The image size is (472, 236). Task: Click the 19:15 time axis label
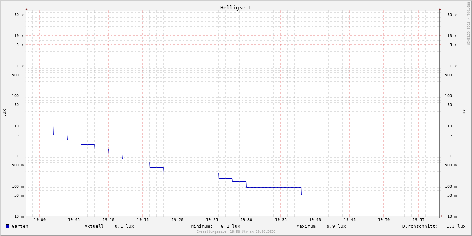click(x=143, y=220)
